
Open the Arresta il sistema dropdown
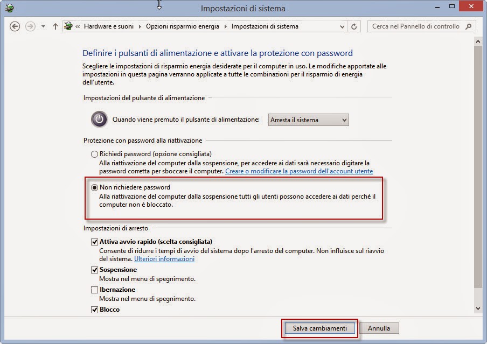[308, 120]
